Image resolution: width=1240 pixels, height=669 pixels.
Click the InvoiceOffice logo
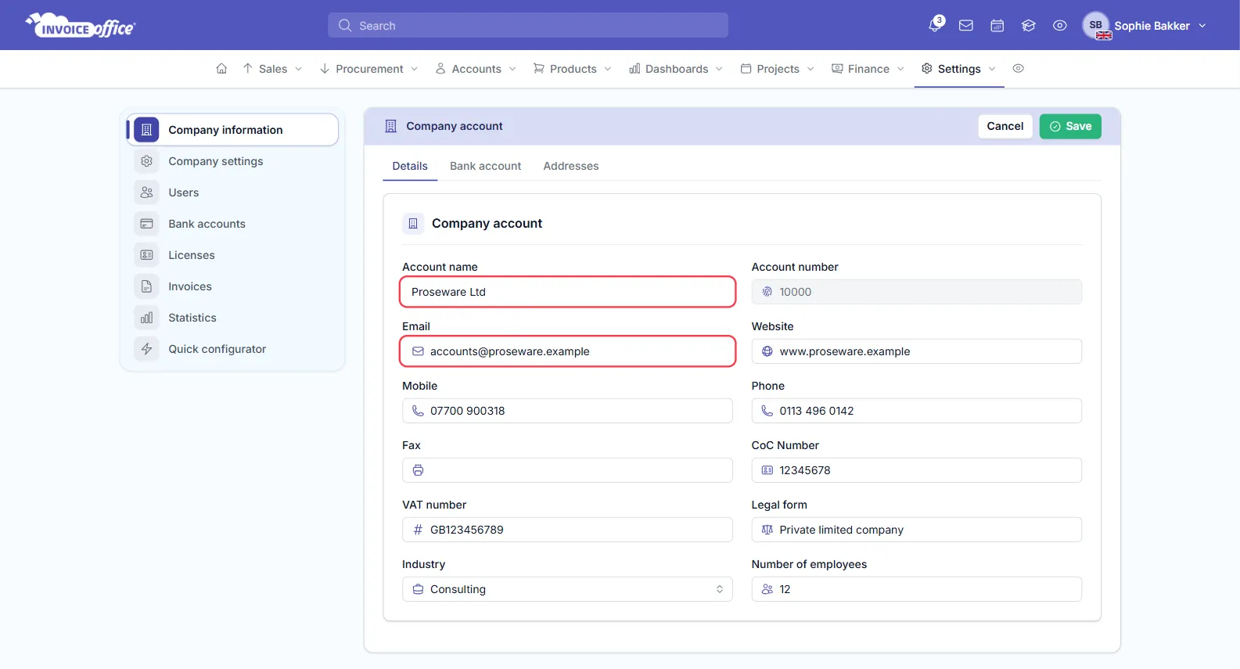81,26
